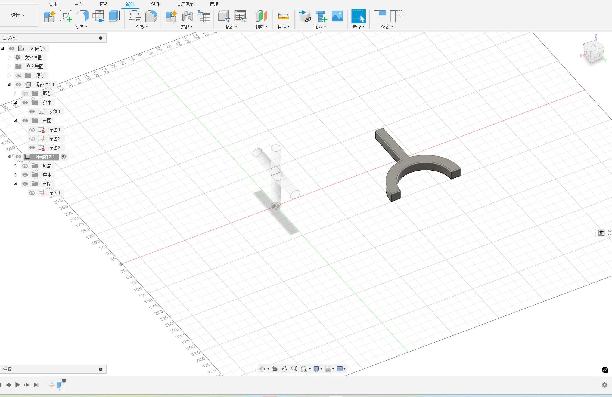
Task: Click the New Component icon in the 创建 group
Action: click(x=49, y=16)
